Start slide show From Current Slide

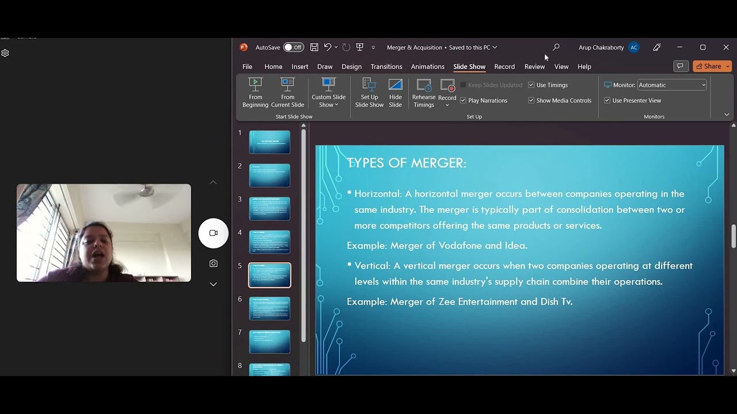(x=287, y=93)
